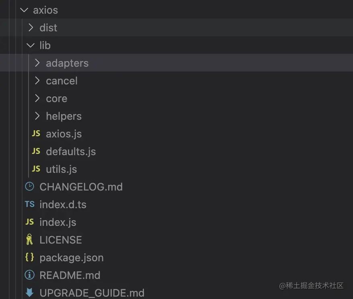Open the index.d.ts file
Viewport: 353px width, 299px height.
pyautogui.click(x=63, y=205)
